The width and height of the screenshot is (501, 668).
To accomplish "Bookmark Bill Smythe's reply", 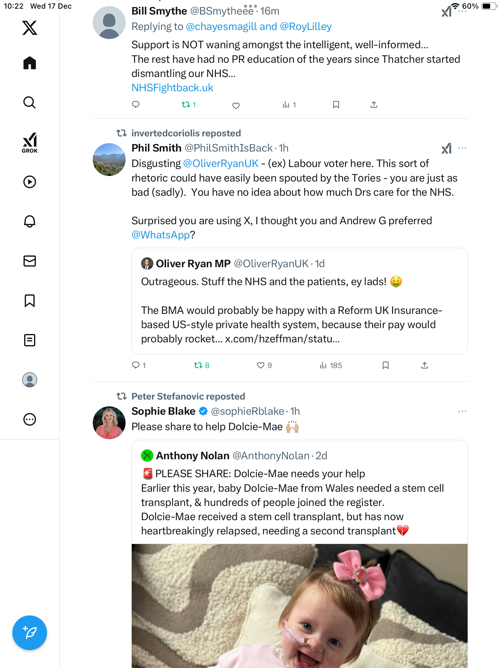I will pos(336,105).
